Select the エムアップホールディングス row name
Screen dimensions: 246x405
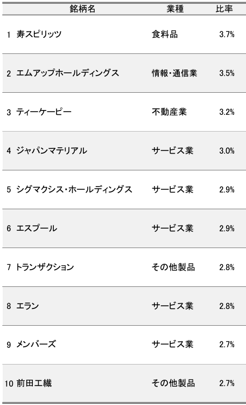click(x=68, y=73)
